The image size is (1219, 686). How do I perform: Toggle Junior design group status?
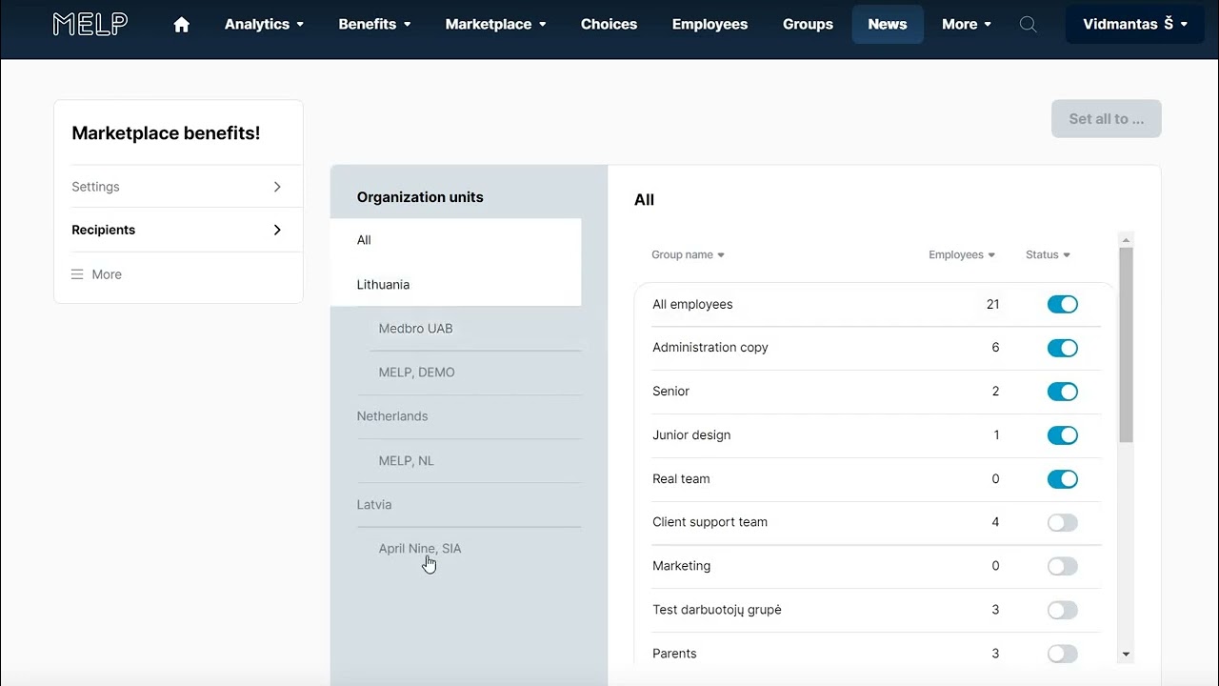coord(1062,435)
